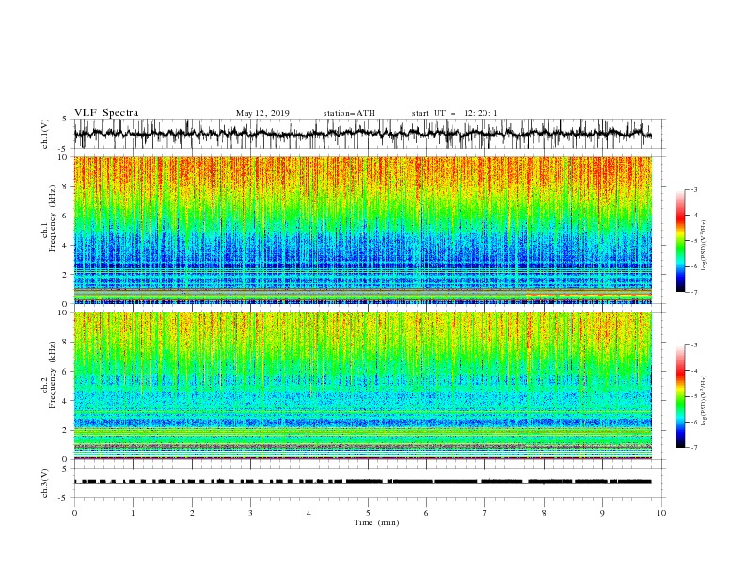Click the ch.3 black pulse trace
745x576 pixels.
pyautogui.click(x=362, y=482)
